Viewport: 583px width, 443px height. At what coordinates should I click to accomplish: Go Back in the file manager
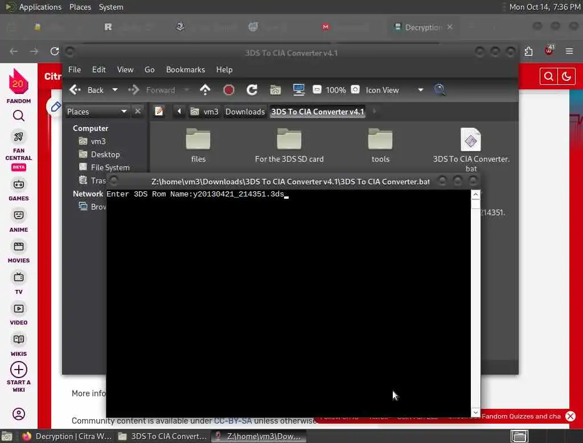coord(87,90)
